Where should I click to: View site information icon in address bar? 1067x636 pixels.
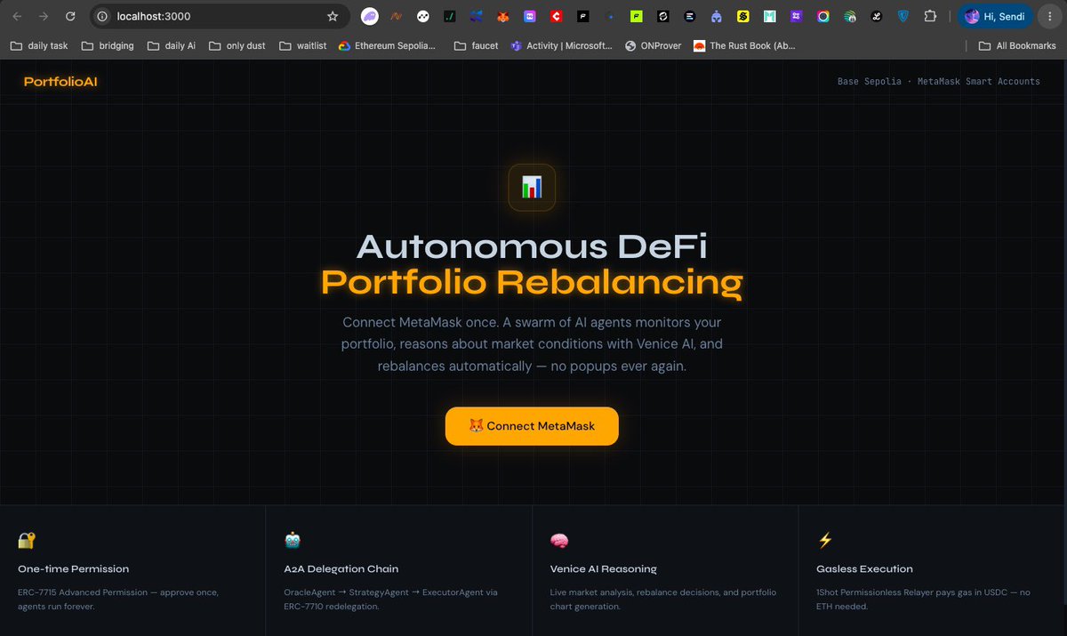(102, 16)
